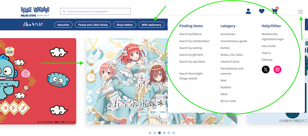This screenshot has height=136, width=308.
Task: Open the Instagram social icon
Action: pyautogui.click(x=277, y=69)
